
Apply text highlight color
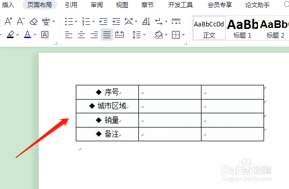pyautogui.click(x=11, y=35)
